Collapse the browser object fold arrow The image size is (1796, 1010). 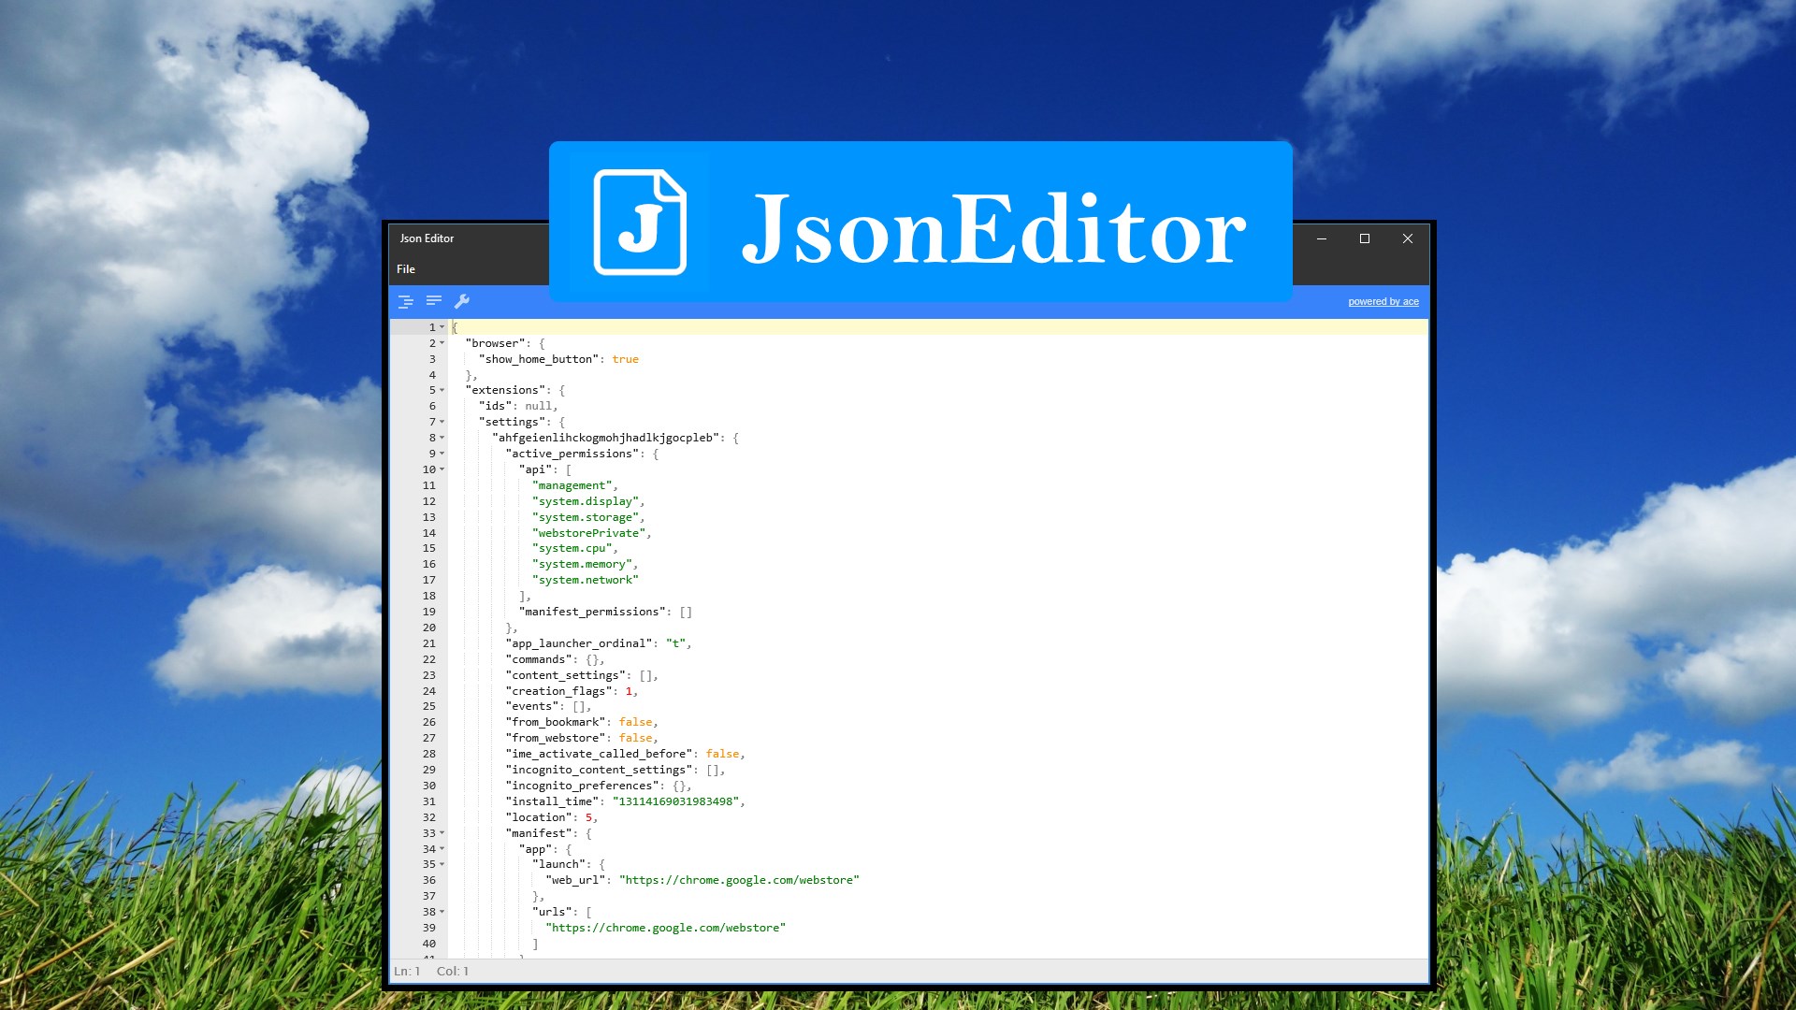click(x=442, y=343)
